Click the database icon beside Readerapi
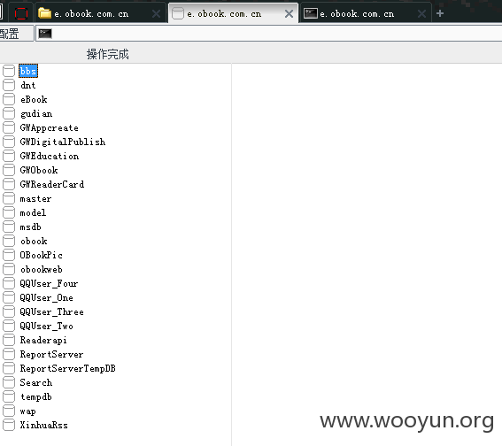Viewport: 502px width, 446px height. click(x=9, y=340)
